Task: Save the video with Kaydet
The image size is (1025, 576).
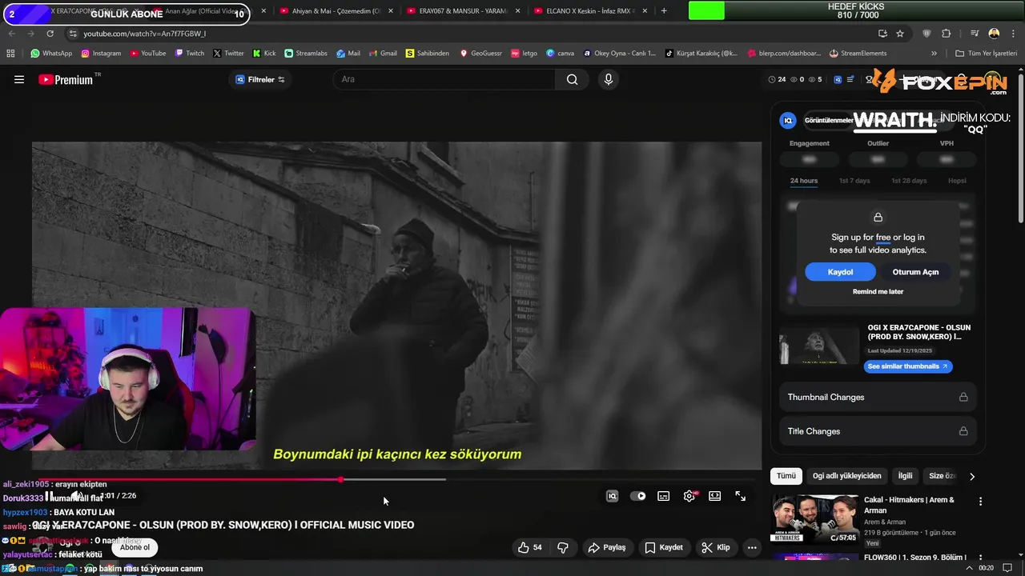Action: tap(664, 547)
